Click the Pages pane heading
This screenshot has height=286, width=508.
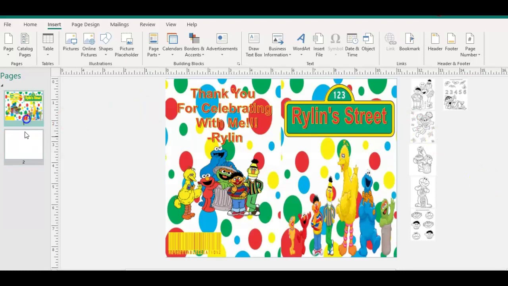11,76
